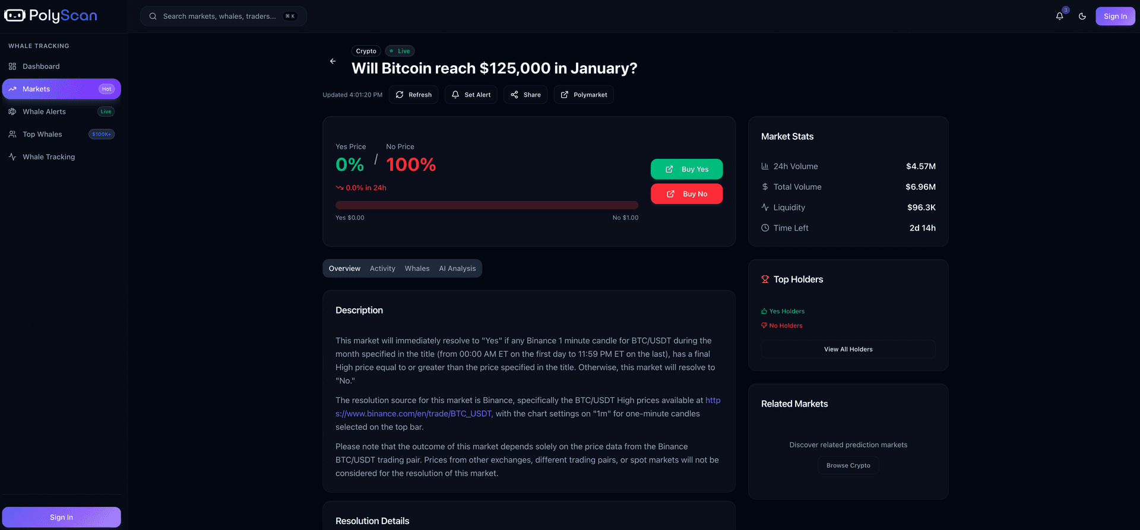1140x530 pixels.
Task: Set an alert for this market
Action: [471, 95]
